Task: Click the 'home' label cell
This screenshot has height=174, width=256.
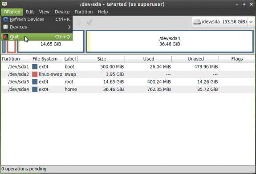Action: (x=71, y=89)
